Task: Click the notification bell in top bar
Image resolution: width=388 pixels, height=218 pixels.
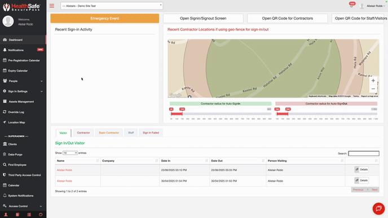Action: (x=351, y=6)
